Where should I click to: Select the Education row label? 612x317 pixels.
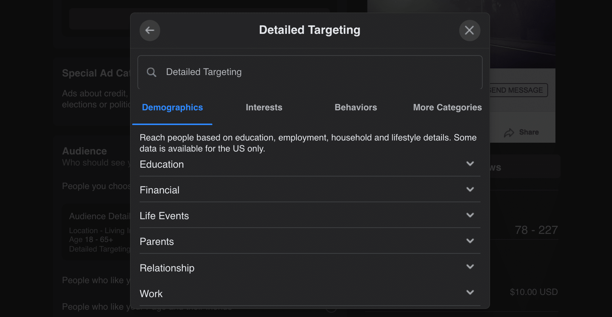162,164
